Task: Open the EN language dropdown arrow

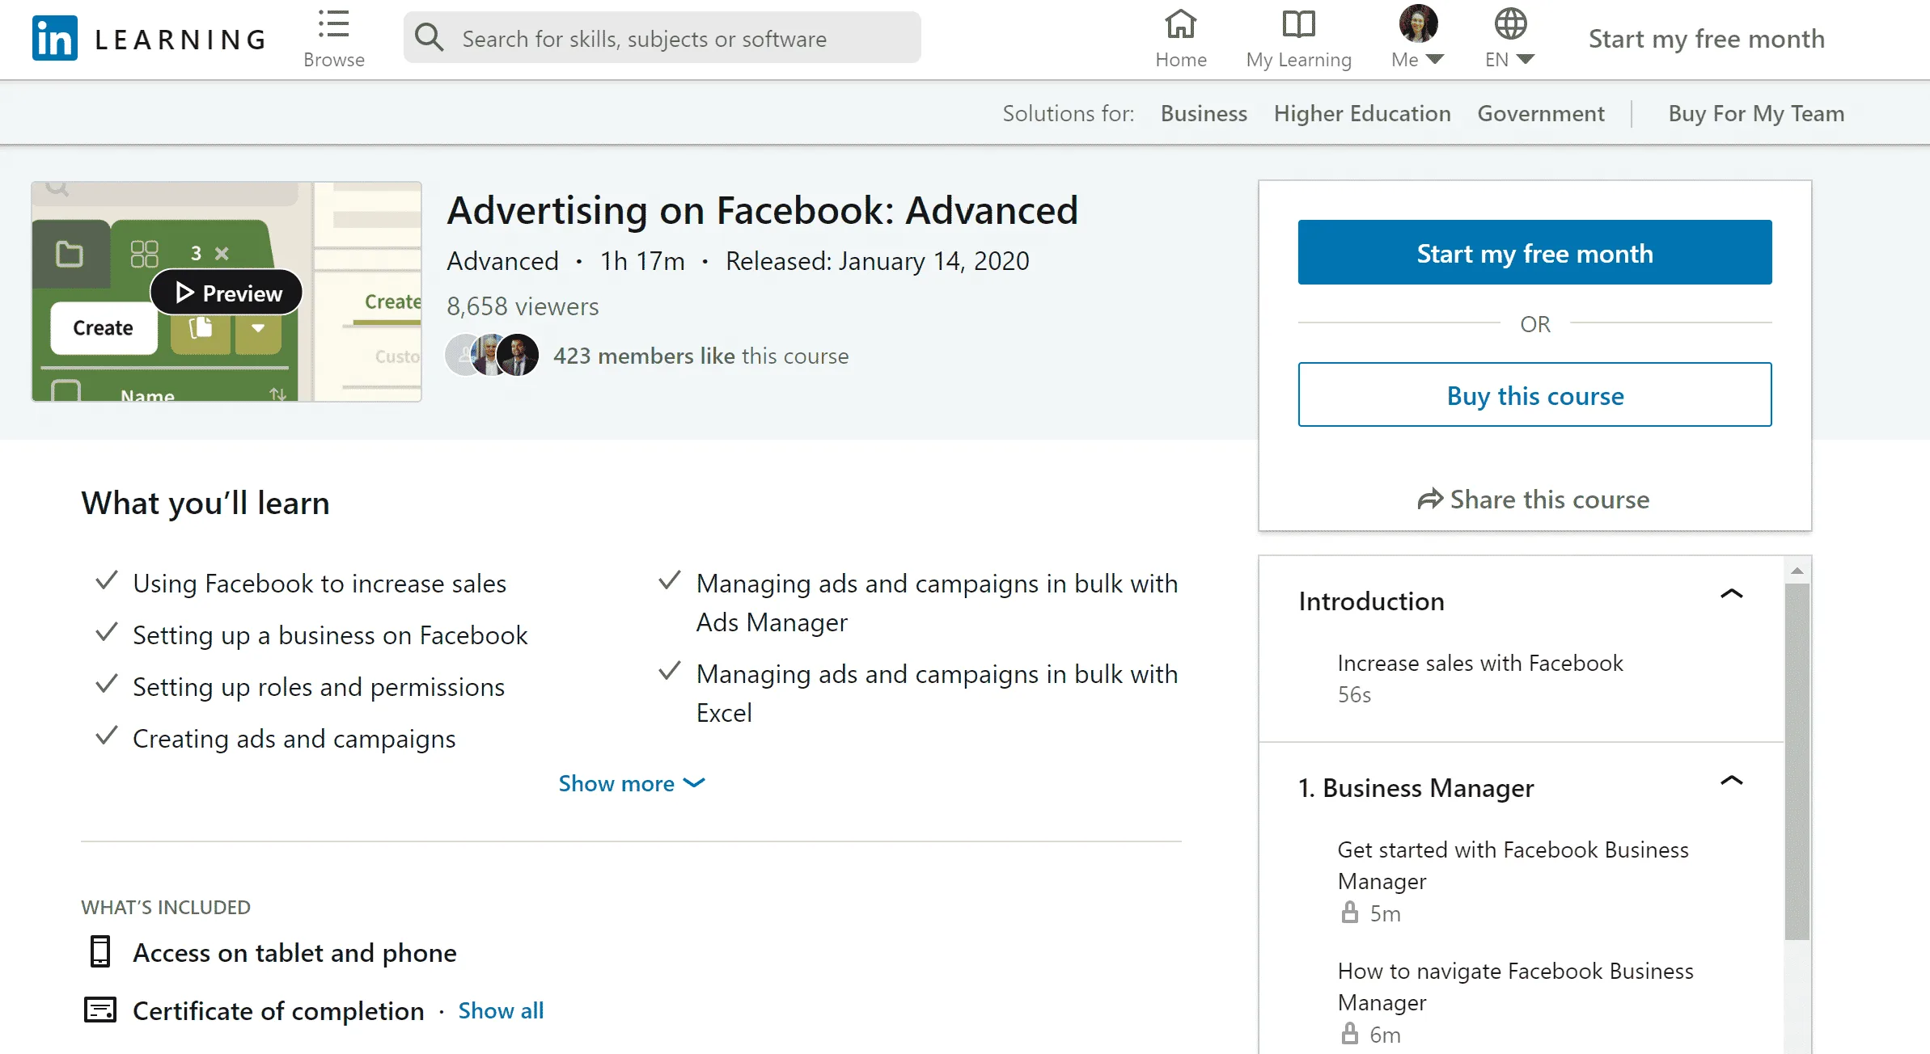Action: [x=1526, y=59]
